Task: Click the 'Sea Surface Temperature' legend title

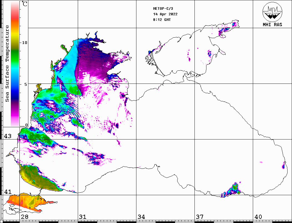Action: [x=7, y=63]
